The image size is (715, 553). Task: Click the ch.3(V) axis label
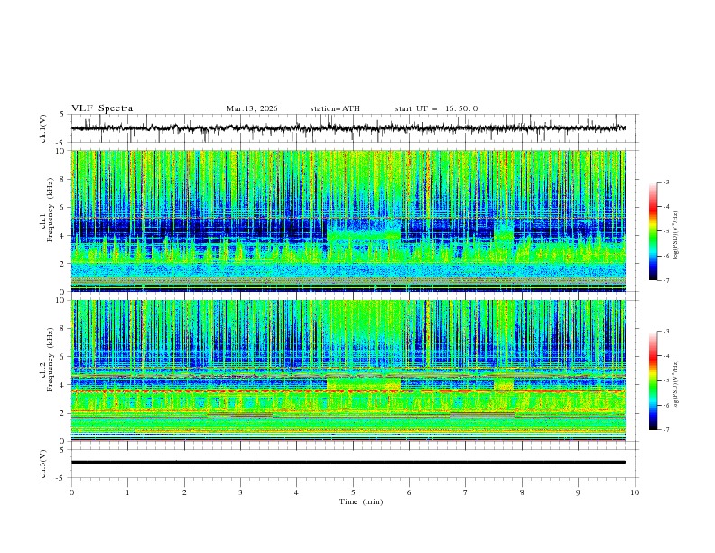[44, 463]
